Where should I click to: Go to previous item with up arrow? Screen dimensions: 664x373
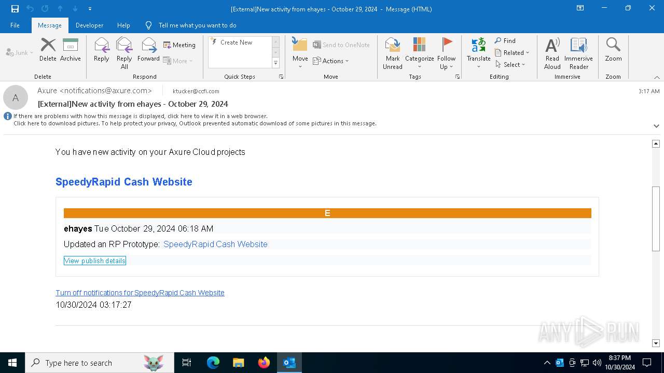(x=60, y=8)
